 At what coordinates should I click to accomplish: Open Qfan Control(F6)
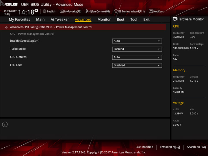(98, 11)
